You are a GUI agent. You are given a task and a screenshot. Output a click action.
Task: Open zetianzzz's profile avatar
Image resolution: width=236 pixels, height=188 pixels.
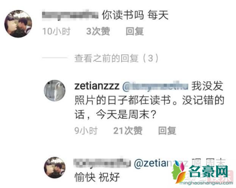pos(55,90)
